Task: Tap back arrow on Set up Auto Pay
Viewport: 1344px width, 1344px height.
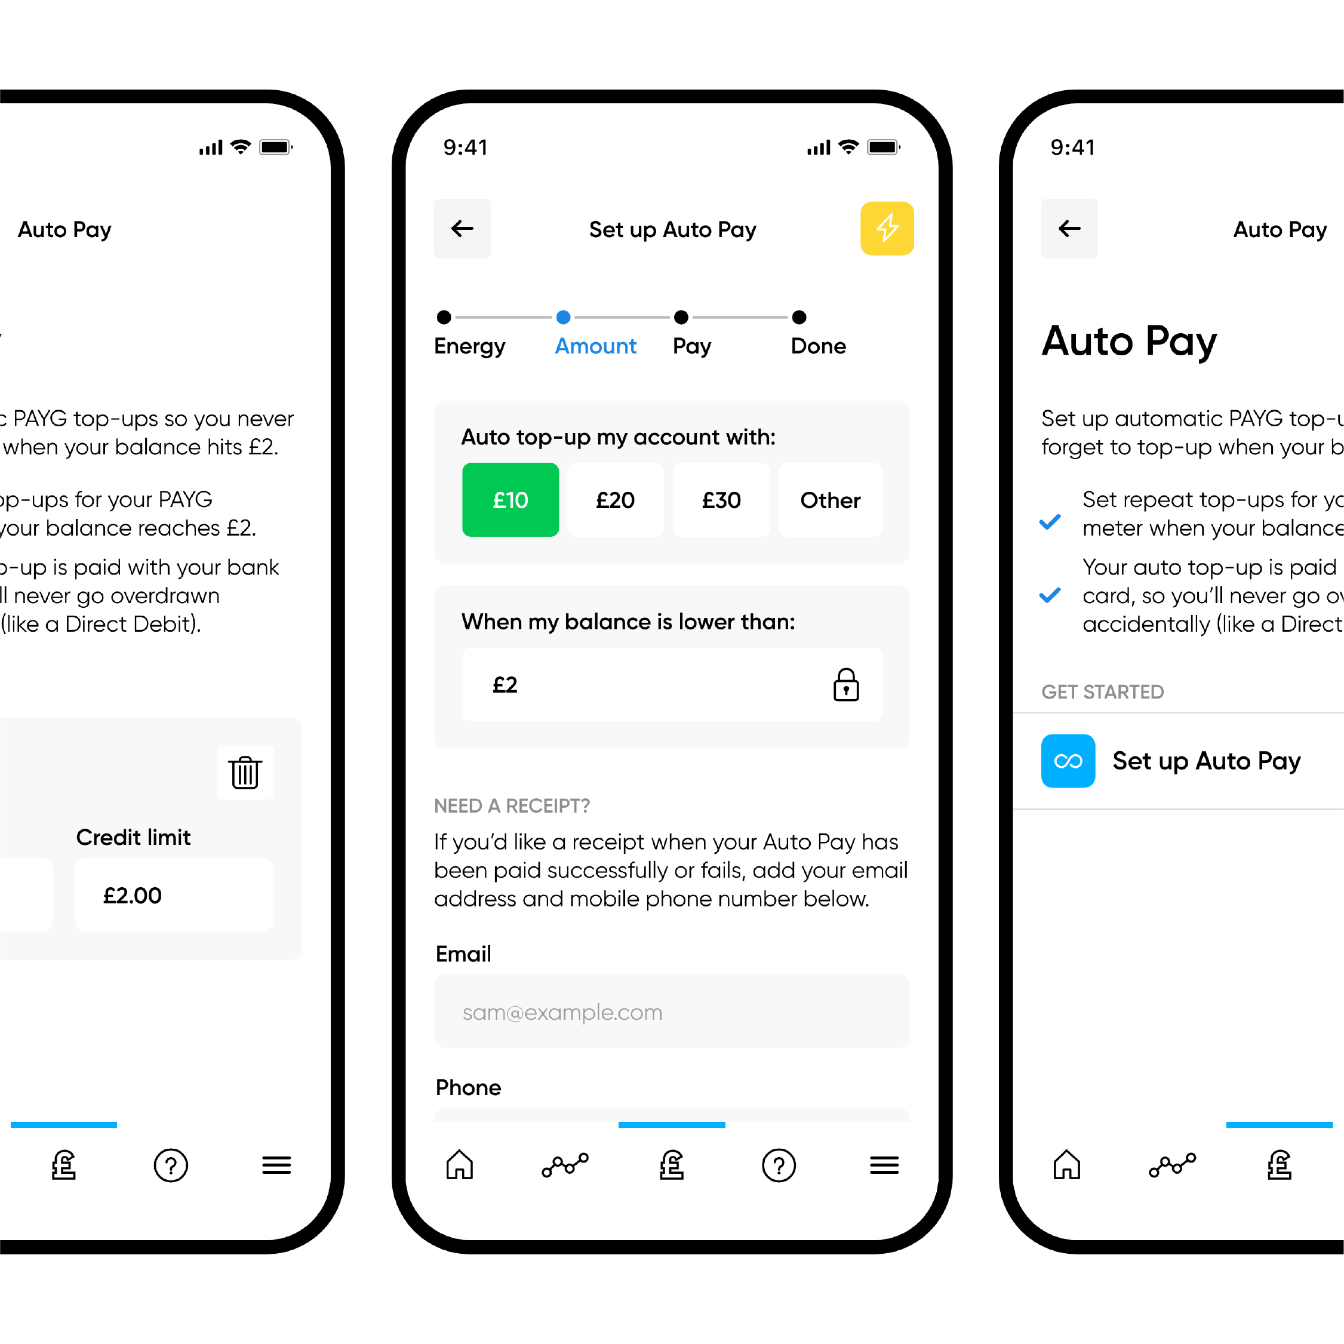Action: pyautogui.click(x=462, y=229)
